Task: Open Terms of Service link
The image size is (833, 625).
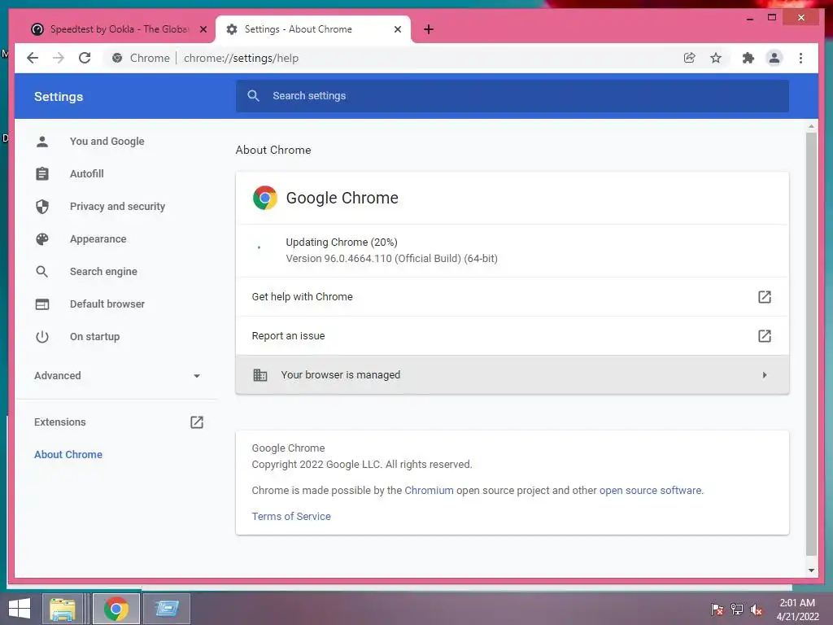Action: coord(291,517)
